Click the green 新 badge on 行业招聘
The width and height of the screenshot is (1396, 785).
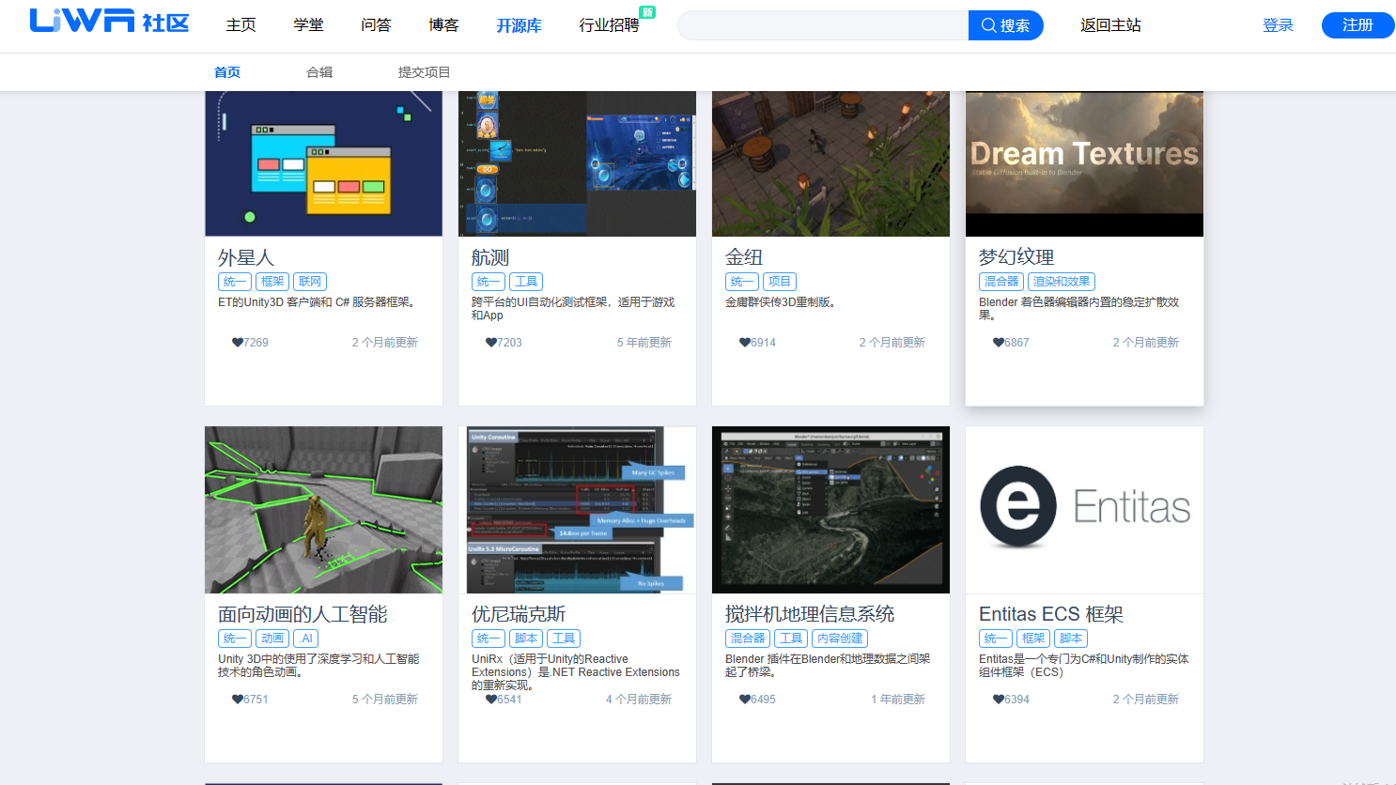[647, 12]
